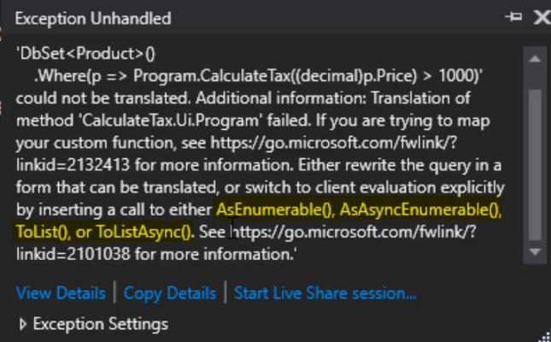Click 'CalculateTax.Ui.Program' method name text
Image resolution: width=551 pixels, height=342 pixels.
(172, 121)
